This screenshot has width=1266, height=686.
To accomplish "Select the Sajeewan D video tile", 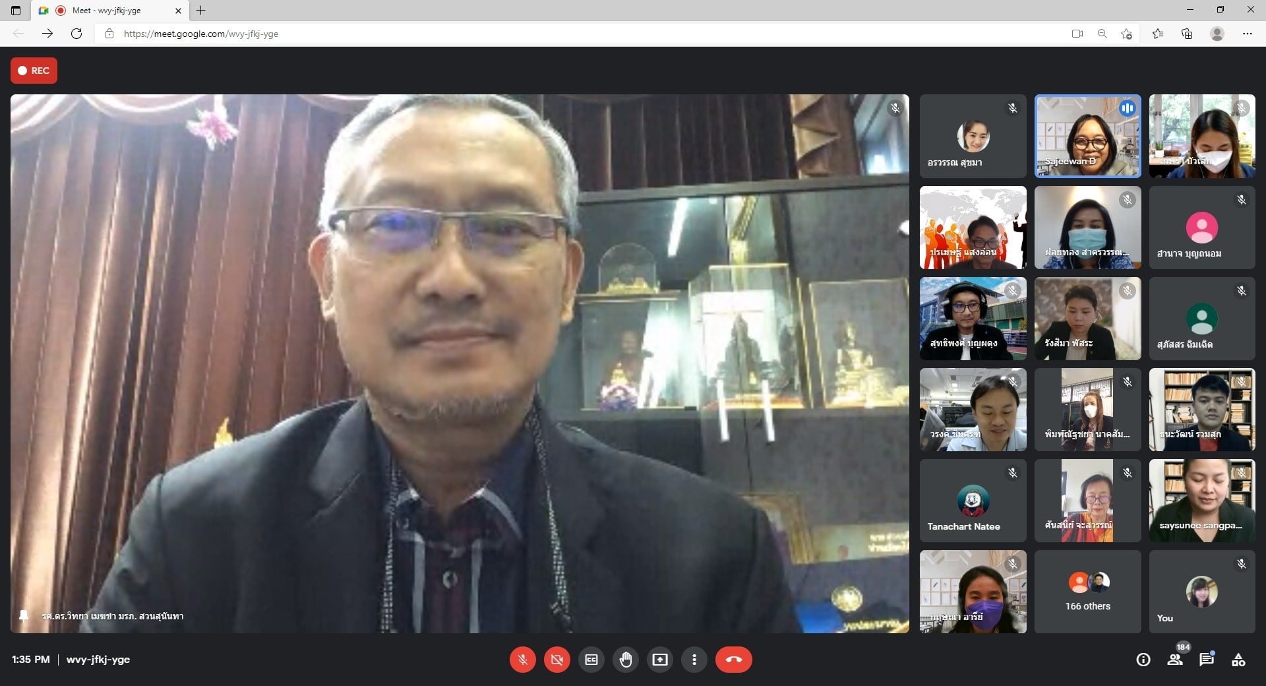I will (1087, 136).
